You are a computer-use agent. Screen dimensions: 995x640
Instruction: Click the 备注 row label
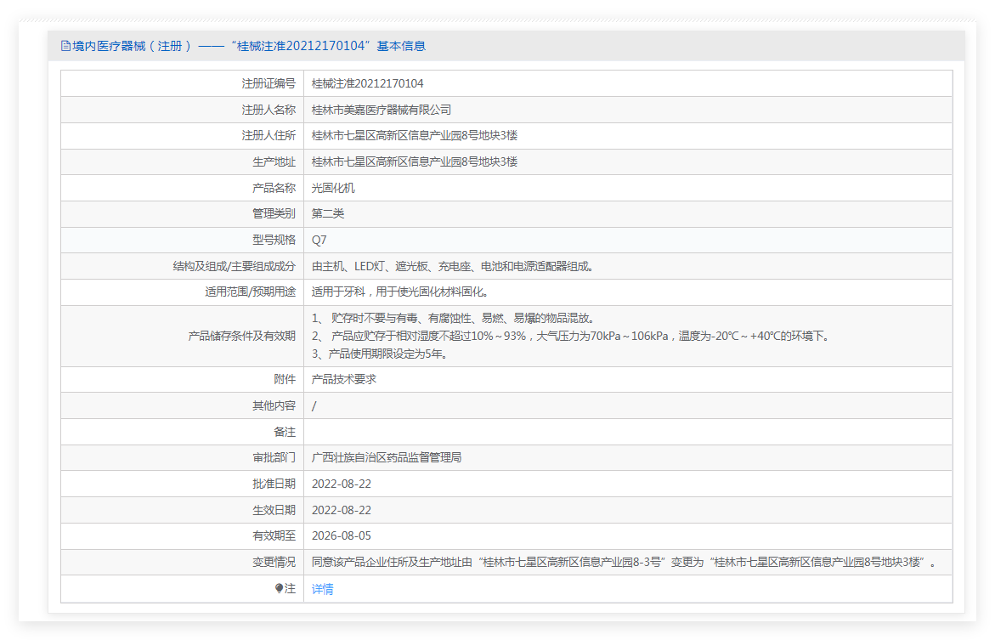tap(285, 432)
